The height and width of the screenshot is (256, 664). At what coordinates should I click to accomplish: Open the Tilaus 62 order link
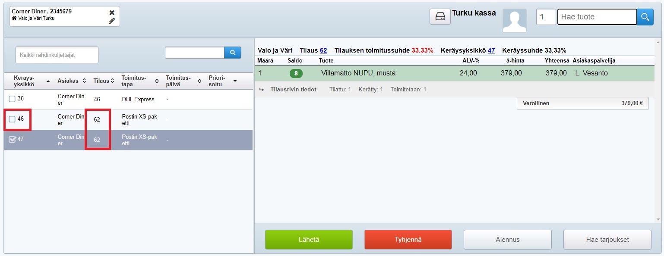323,50
